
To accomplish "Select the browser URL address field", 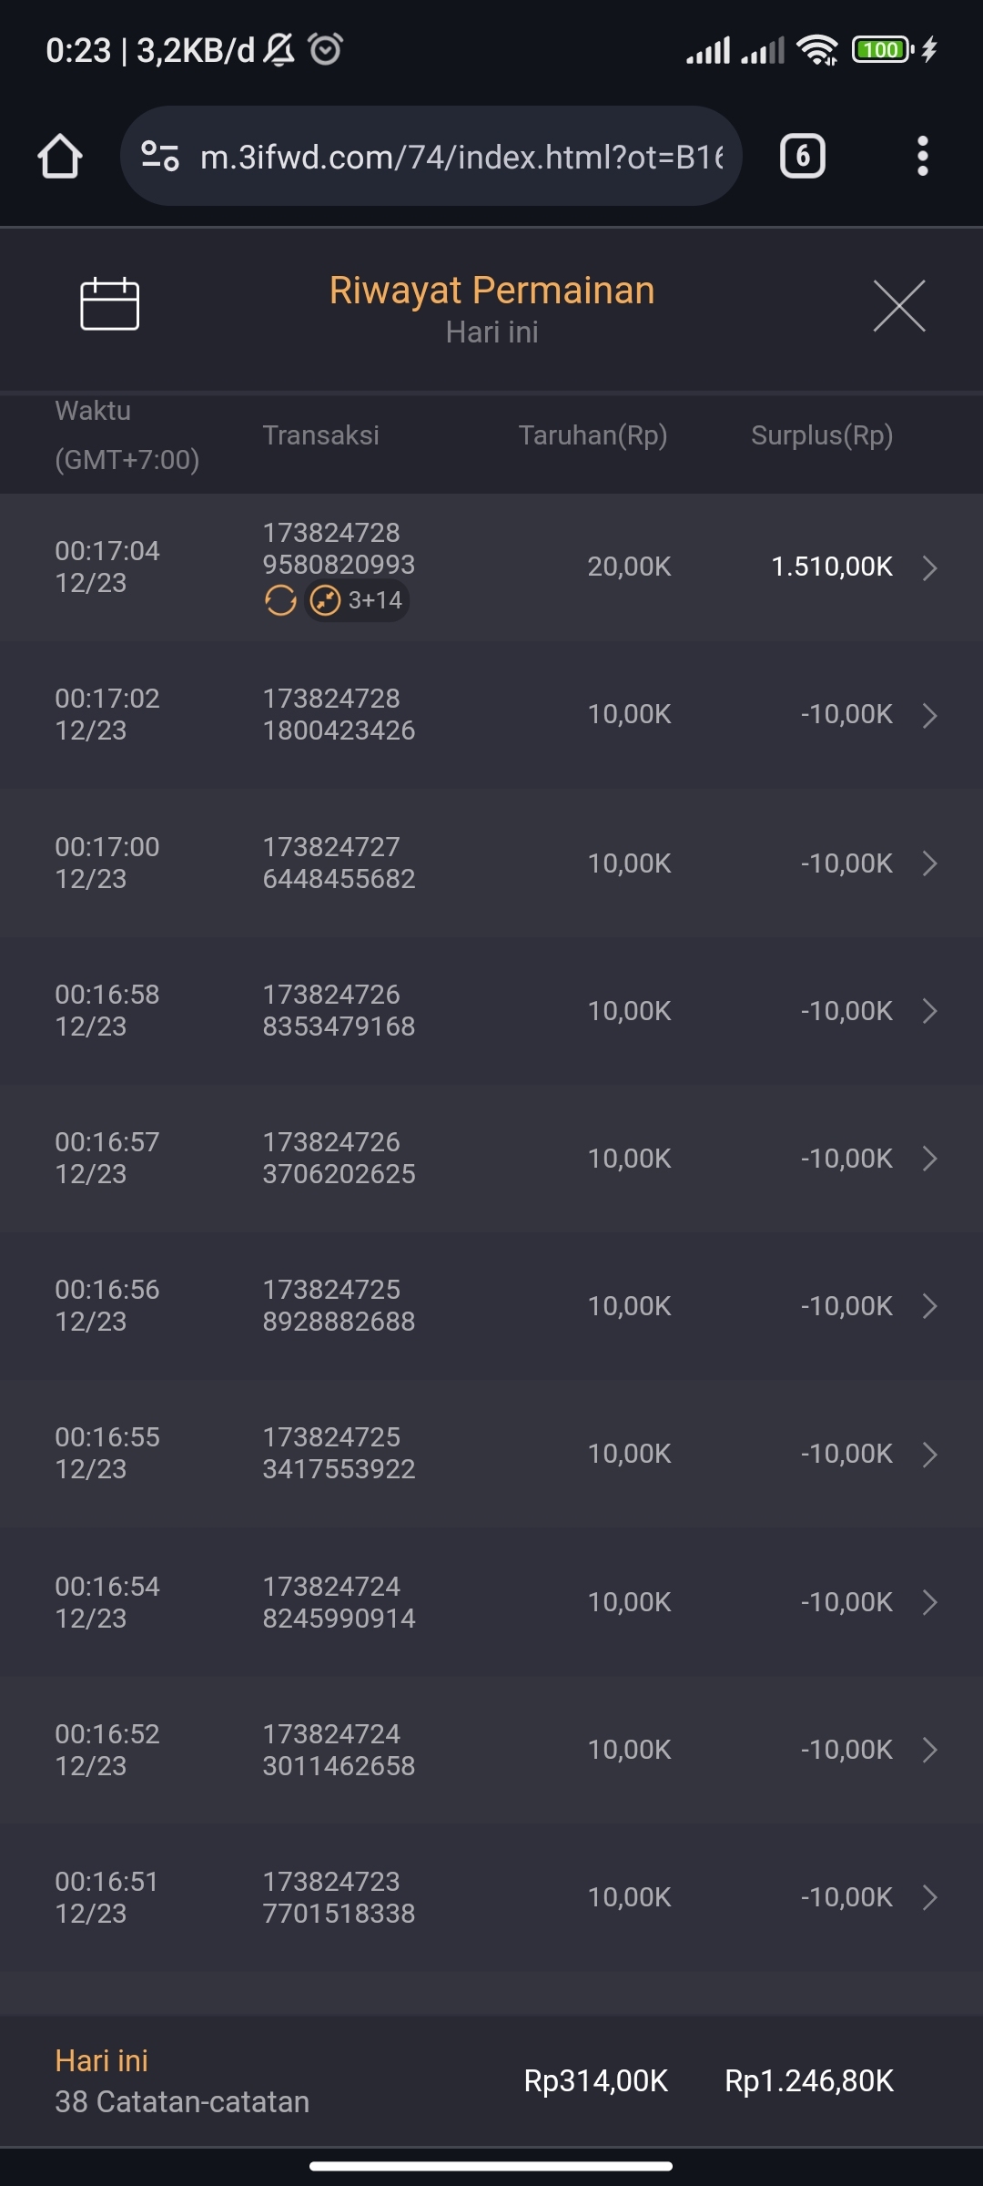I will 461,157.
